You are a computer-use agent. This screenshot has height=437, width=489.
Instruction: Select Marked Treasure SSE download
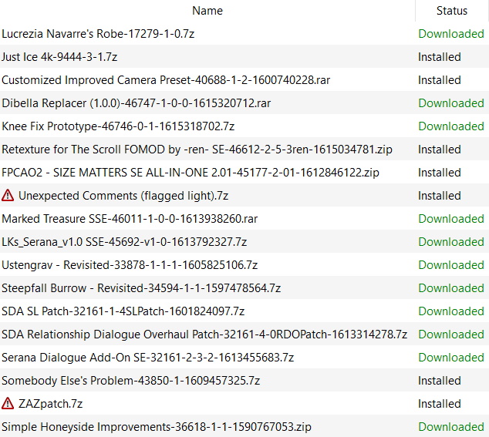click(x=244, y=219)
